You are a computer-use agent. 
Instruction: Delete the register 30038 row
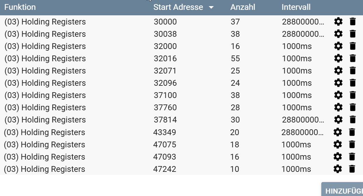click(x=353, y=34)
